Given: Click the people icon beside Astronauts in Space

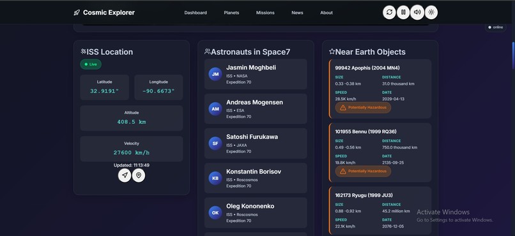Looking at the screenshot, I should [207, 52].
